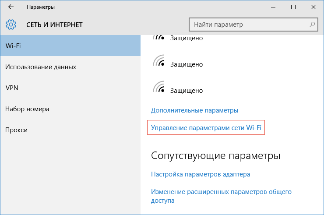Open Изменение расширенных параметров общего доступа
This screenshot has height=215, width=324.
click(221, 196)
